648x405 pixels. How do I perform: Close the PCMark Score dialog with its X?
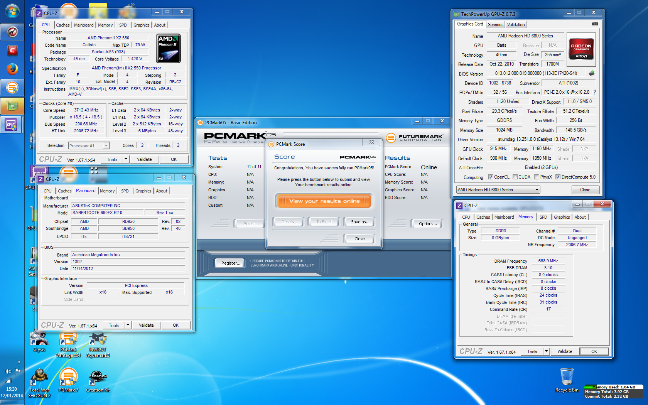371,142
